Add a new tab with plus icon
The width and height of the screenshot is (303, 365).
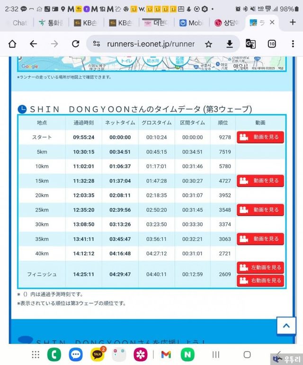293,22
